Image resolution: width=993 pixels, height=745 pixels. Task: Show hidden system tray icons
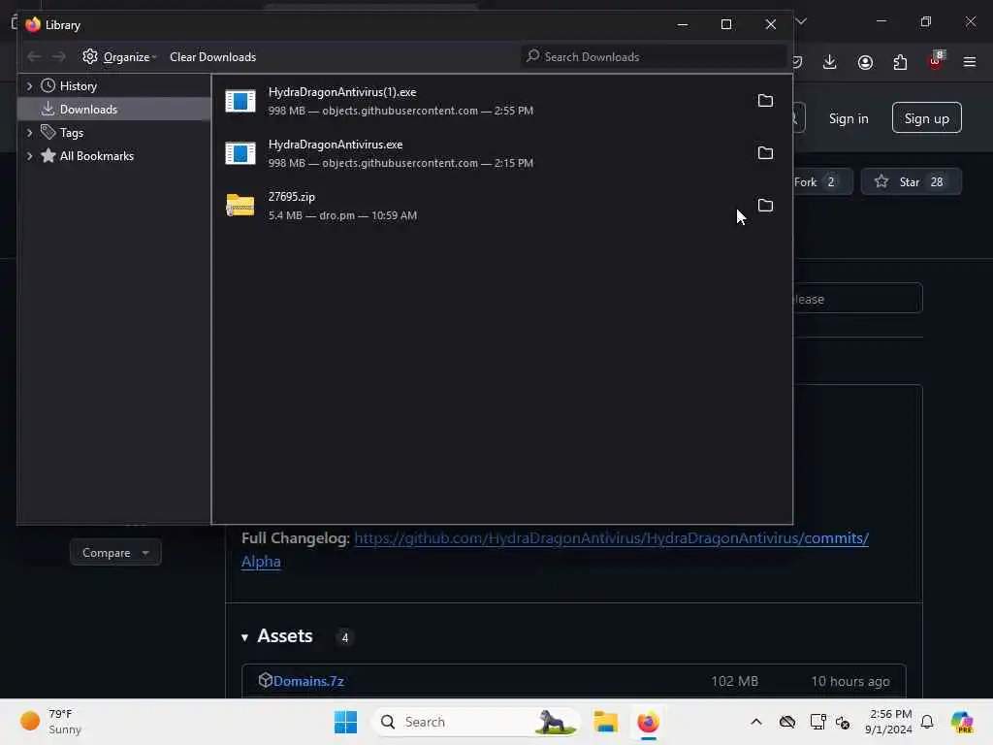click(x=756, y=722)
